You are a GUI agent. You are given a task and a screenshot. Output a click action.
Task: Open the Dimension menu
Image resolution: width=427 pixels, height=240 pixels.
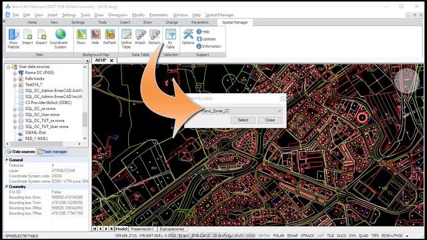[x=117, y=15]
